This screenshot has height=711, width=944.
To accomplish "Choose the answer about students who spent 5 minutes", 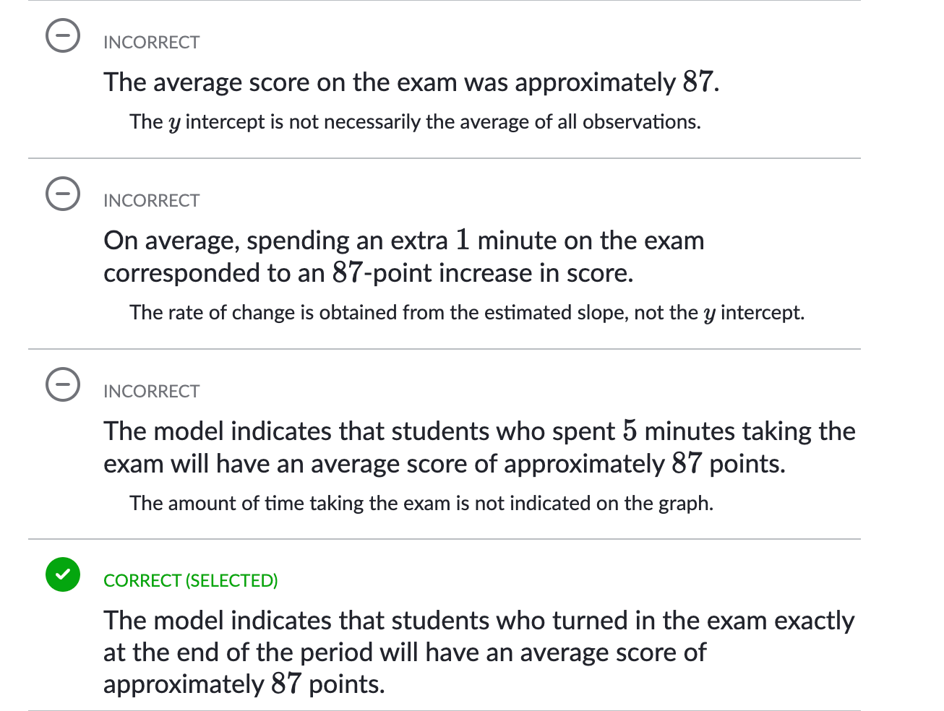I will coord(479,447).
